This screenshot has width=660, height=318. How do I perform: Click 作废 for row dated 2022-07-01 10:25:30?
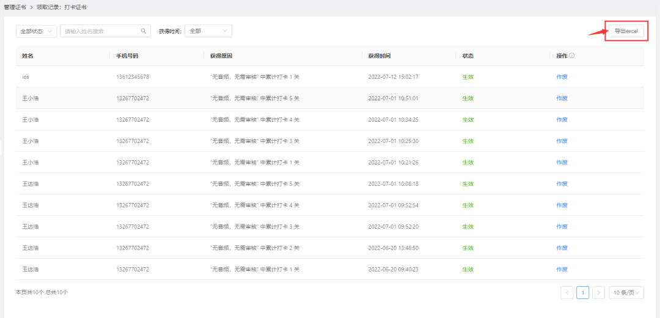pyautogui.click(x=562, y=141)
